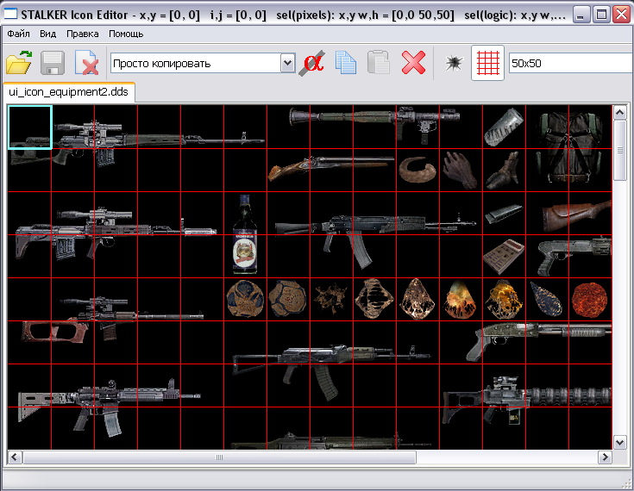The width and height of the screenshot is (634, 491).
Task: Click the horizontal scrollbar right arrow
Action: click(x=604, y=457)
